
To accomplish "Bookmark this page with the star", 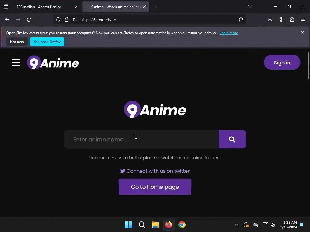I will click(x=241, y=20).
